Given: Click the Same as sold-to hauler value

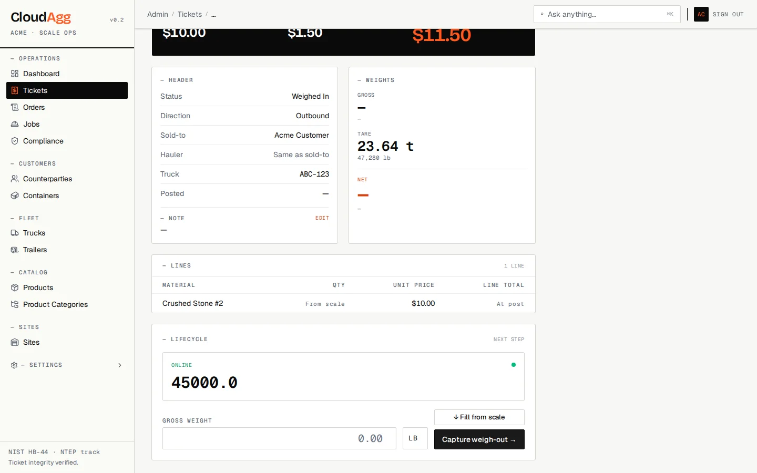Looking at the screenshot, I should [x=301, y=155].
